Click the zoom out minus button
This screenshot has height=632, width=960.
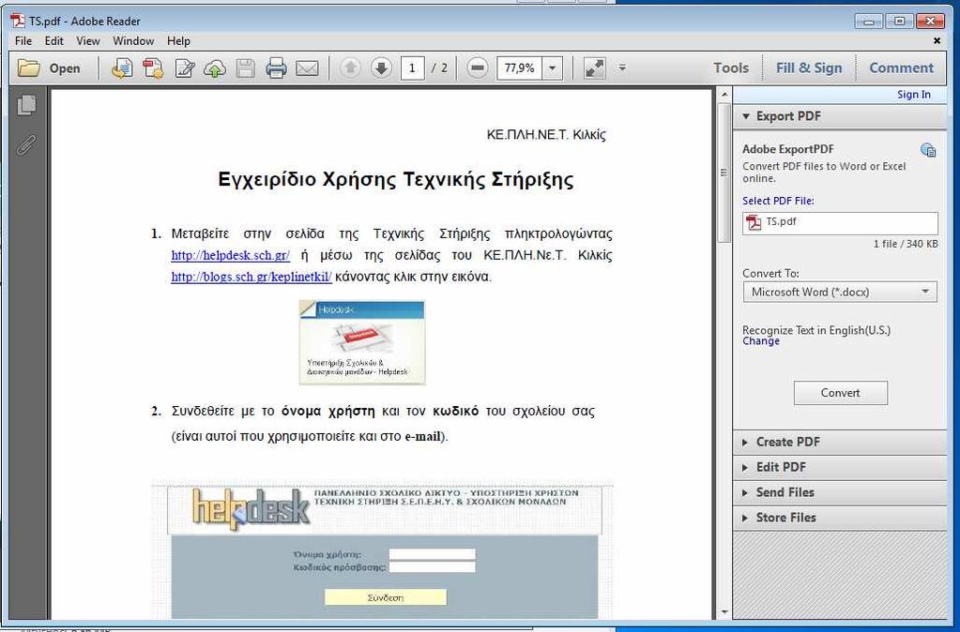[x=478, y=68]
